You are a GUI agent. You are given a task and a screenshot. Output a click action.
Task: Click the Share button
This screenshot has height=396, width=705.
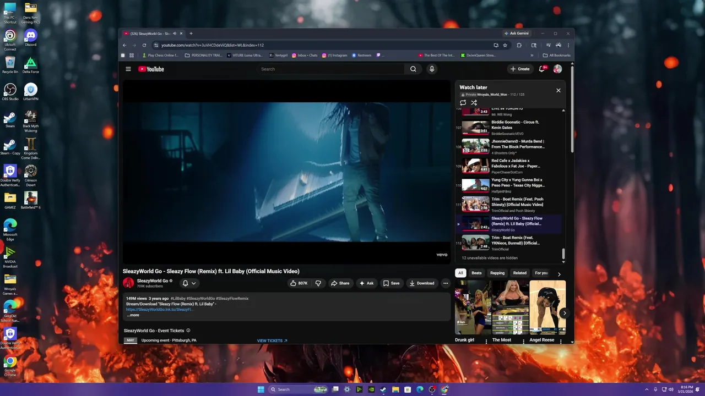(x=340, y=283)
